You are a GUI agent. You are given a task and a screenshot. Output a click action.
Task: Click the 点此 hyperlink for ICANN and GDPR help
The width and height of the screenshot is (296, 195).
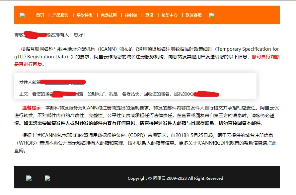click(272, 143)
